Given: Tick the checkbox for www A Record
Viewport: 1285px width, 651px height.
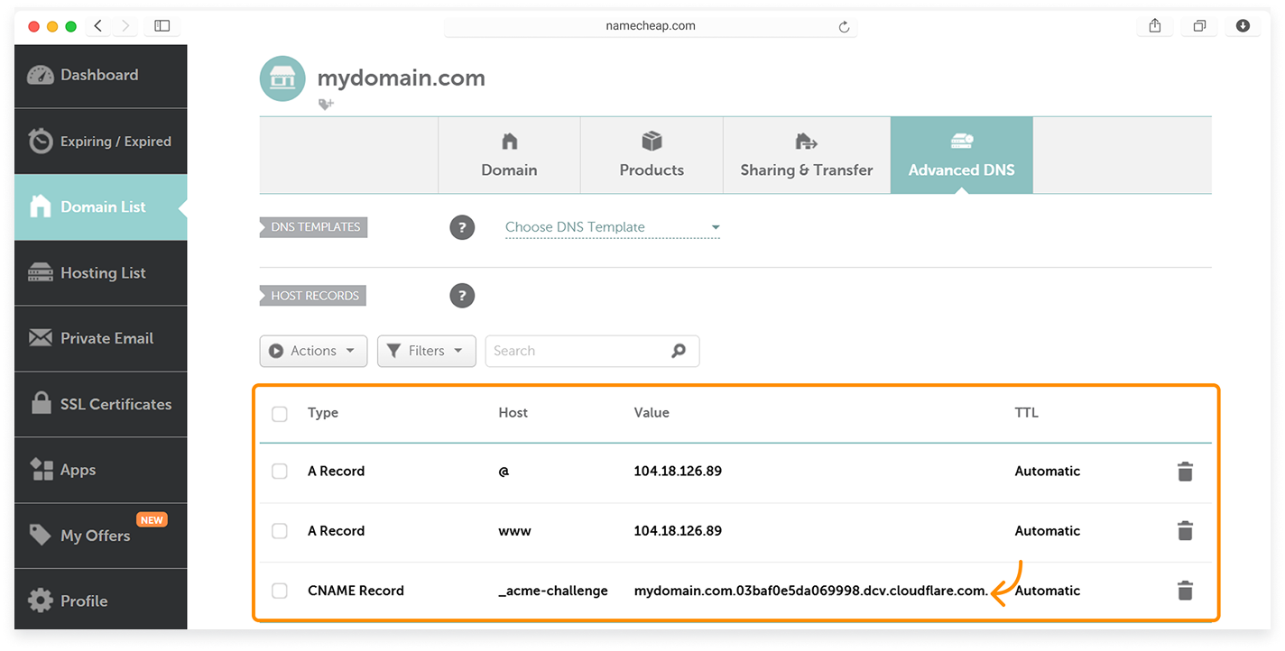Looking at the screenshot, I should [x=280, y=531].
